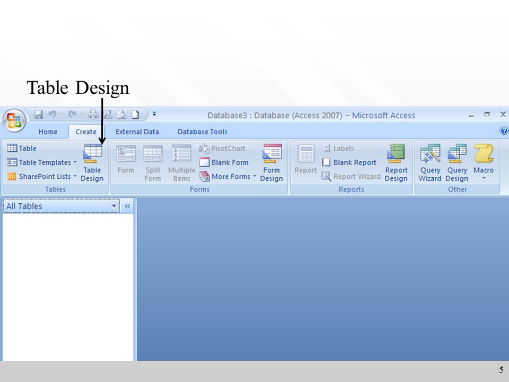Open the Database Tools tab
Image resolution: width=509 pixels, height=382 pixels.
[202, 132]
